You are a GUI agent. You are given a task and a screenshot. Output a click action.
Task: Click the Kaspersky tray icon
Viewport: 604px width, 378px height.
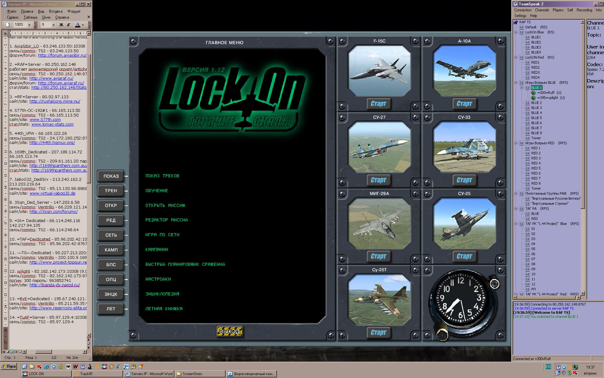(575, 373)
